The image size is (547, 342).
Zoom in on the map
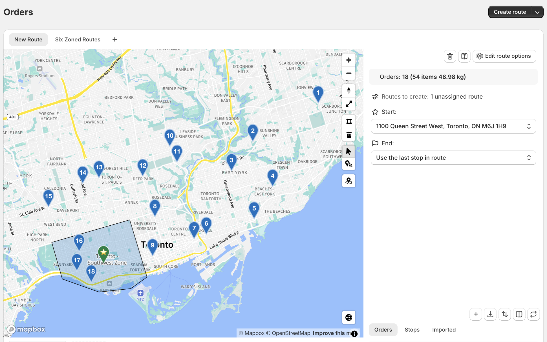coord(349,60)
